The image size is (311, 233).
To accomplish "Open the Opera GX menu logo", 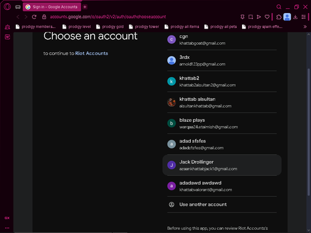I will (7, 7).
